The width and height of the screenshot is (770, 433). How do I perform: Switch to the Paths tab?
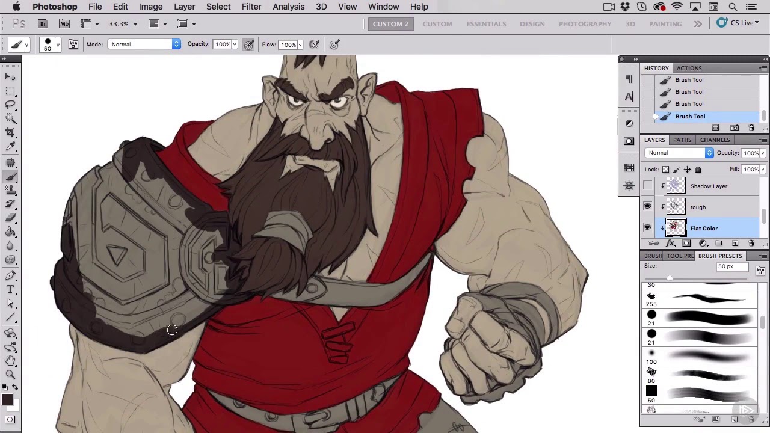pos(682,140)
